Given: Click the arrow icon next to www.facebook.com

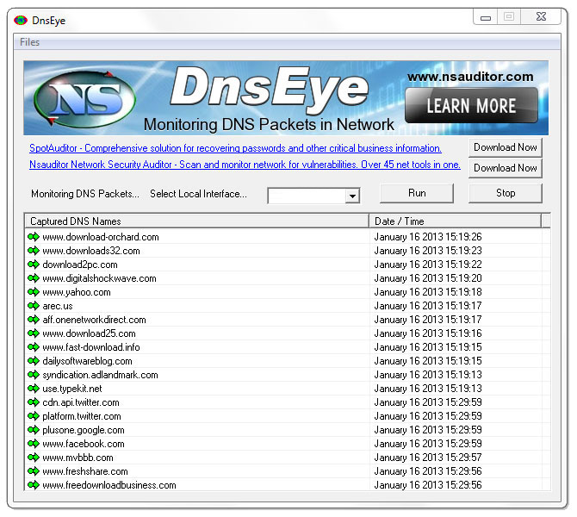Looking at the screenshot, I should coord(34,444).
